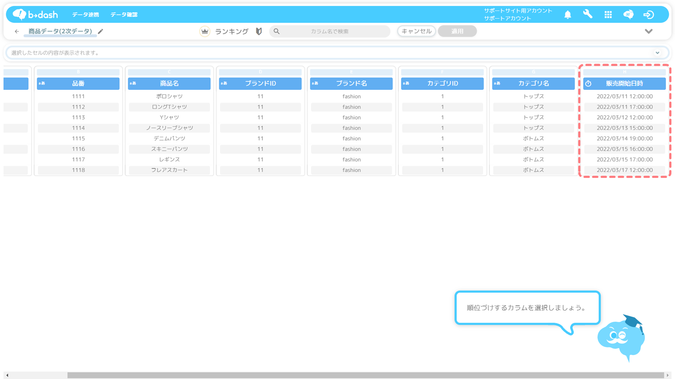
Task: Click the text-type icon in 商品名 header
Action: pyautogui.click(x=133, y=83)
